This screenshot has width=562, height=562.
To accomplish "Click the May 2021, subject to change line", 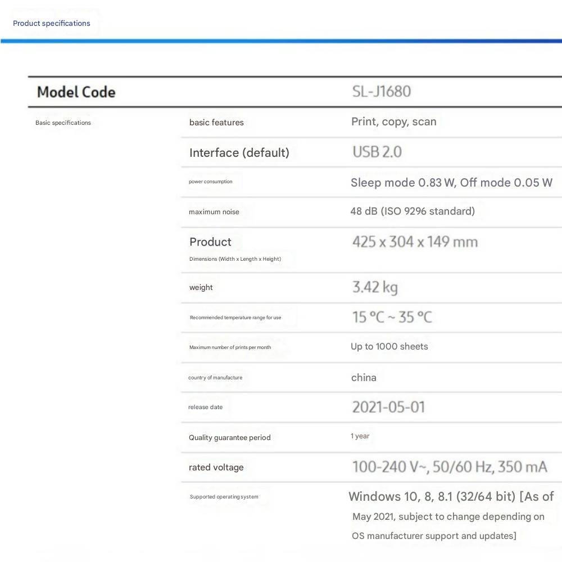I will (x=448, y=516).
